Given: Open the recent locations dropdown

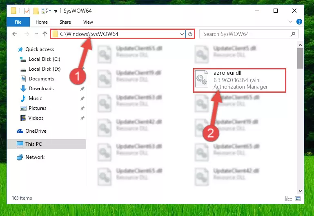Looking at the screenshot, I should [x=36, y=34].
